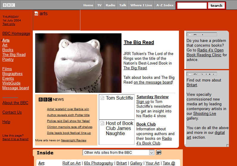Open 'Author reveals sixth Potter title' story
237x166 pixels.
(68, 115)
